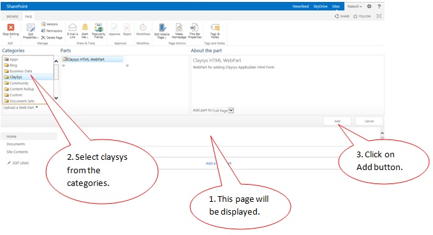Open Popularity Trends
433x235 pixels.
(x=99, y=31)
